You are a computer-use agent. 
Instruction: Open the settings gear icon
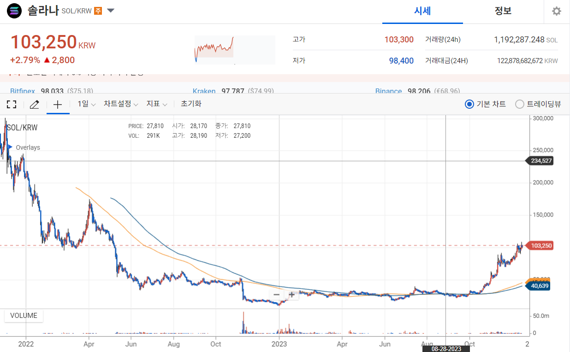(557, 11)
